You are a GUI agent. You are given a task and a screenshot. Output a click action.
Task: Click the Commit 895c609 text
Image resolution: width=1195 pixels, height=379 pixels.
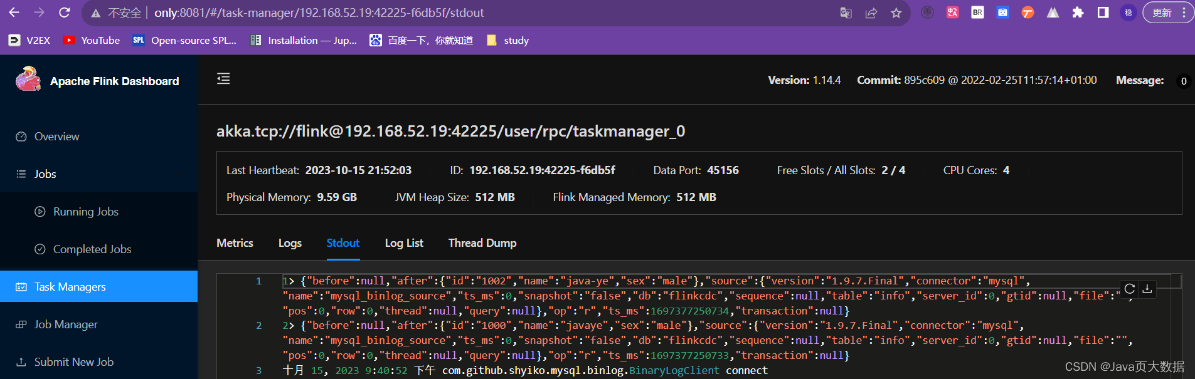(977, 80)
